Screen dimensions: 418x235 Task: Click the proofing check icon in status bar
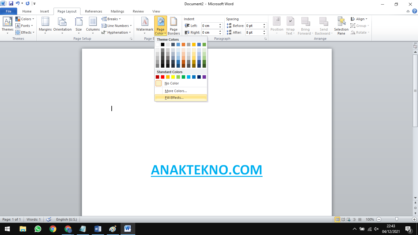(49, 219)
